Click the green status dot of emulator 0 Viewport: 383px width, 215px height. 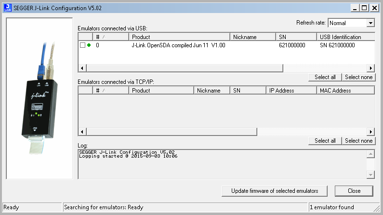coord(89,45)
